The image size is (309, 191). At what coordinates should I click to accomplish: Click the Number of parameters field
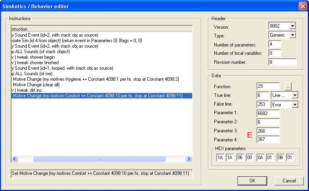click(x=275, y=44)
